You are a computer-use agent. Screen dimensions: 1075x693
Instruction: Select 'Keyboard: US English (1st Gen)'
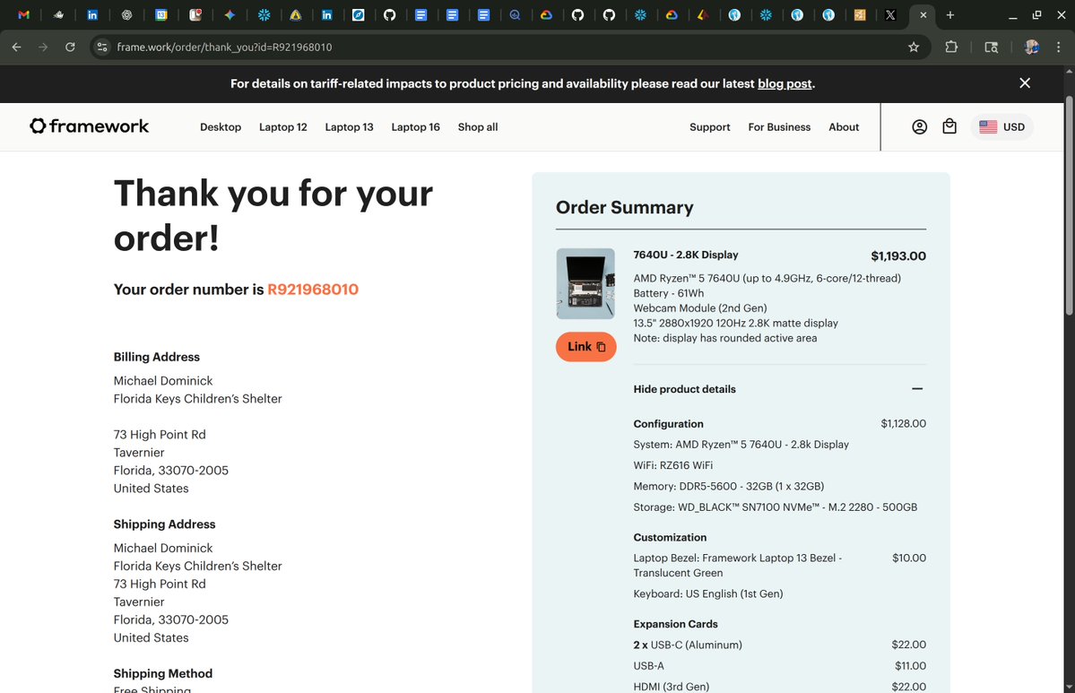click(x=708, y=594)
